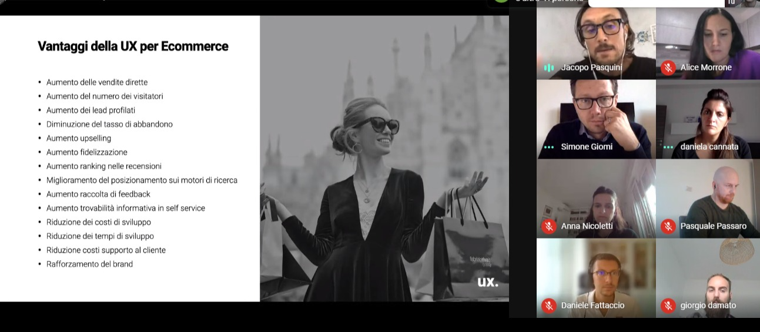Click the name label "Daniele Fattaccio"
This screenshot has height=332, width=760.
click(592, 306)
